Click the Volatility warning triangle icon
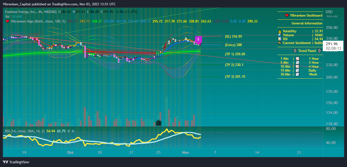Viewport: 347px width, 167px height. (x=279, y=31)
